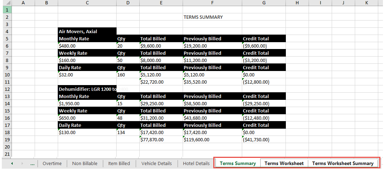This screenshot has width=388, height=173.
Task: Select row 11 header
Action: click(x=7, y=82)
